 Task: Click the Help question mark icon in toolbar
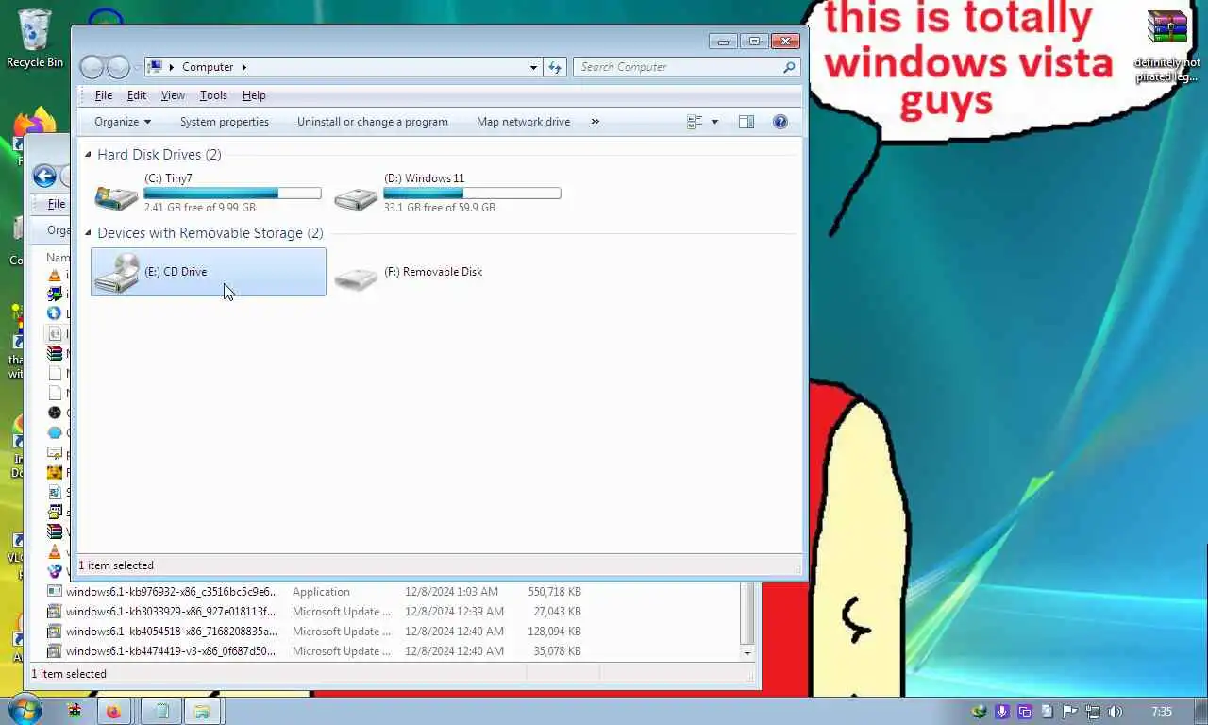780,122
